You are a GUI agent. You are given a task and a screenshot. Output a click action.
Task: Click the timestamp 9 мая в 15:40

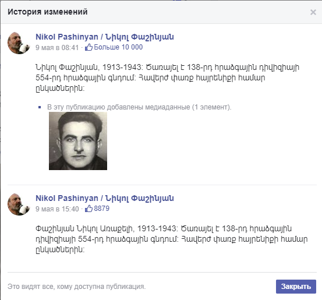[57, 209]
